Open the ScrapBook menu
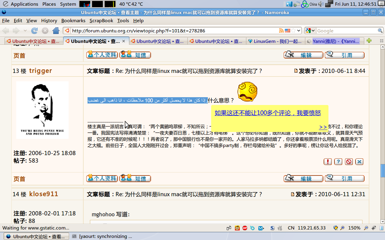Image resolution: width=385 pixels, height=240 pixels. tap(101, 20)
